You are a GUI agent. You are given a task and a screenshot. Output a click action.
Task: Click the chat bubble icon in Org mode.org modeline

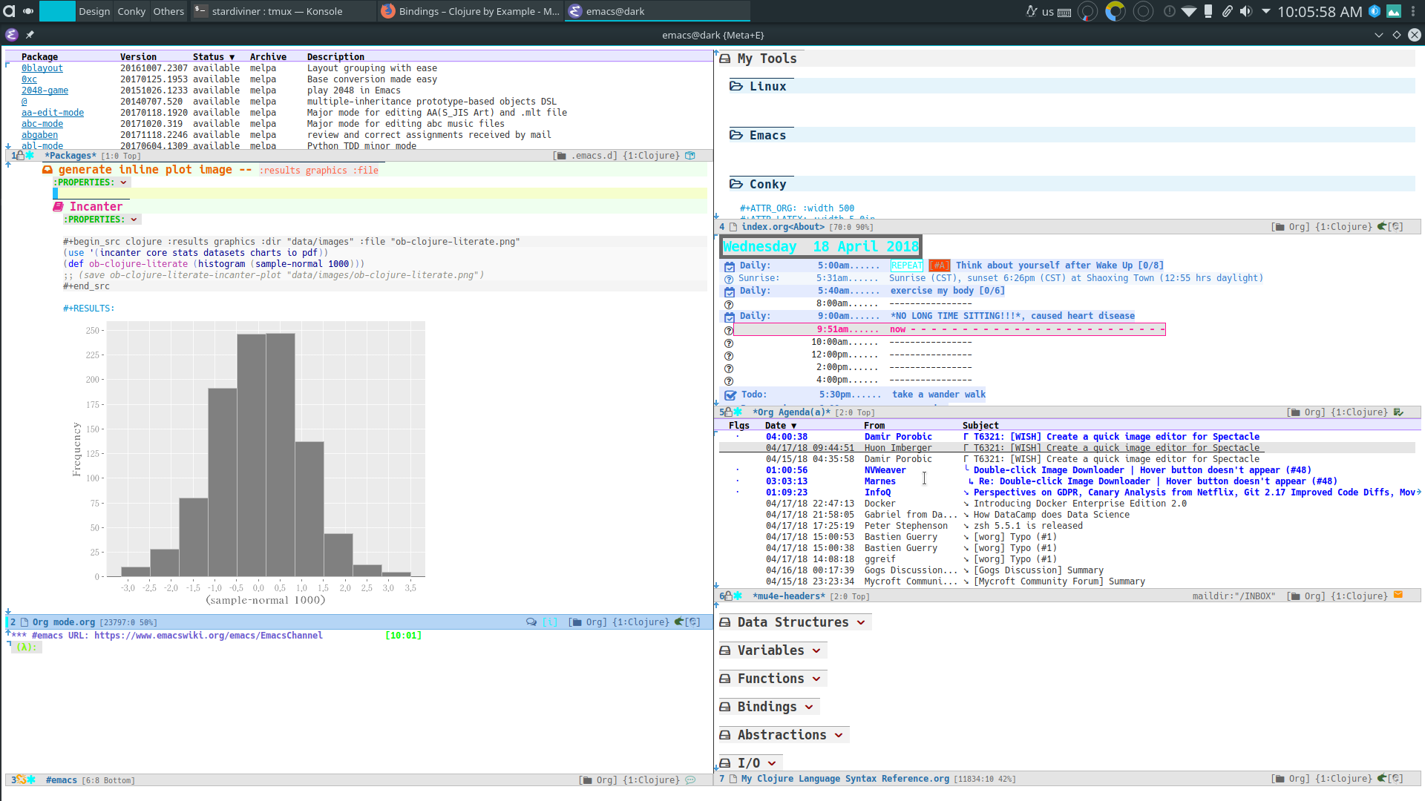click(x=531, y=622)
